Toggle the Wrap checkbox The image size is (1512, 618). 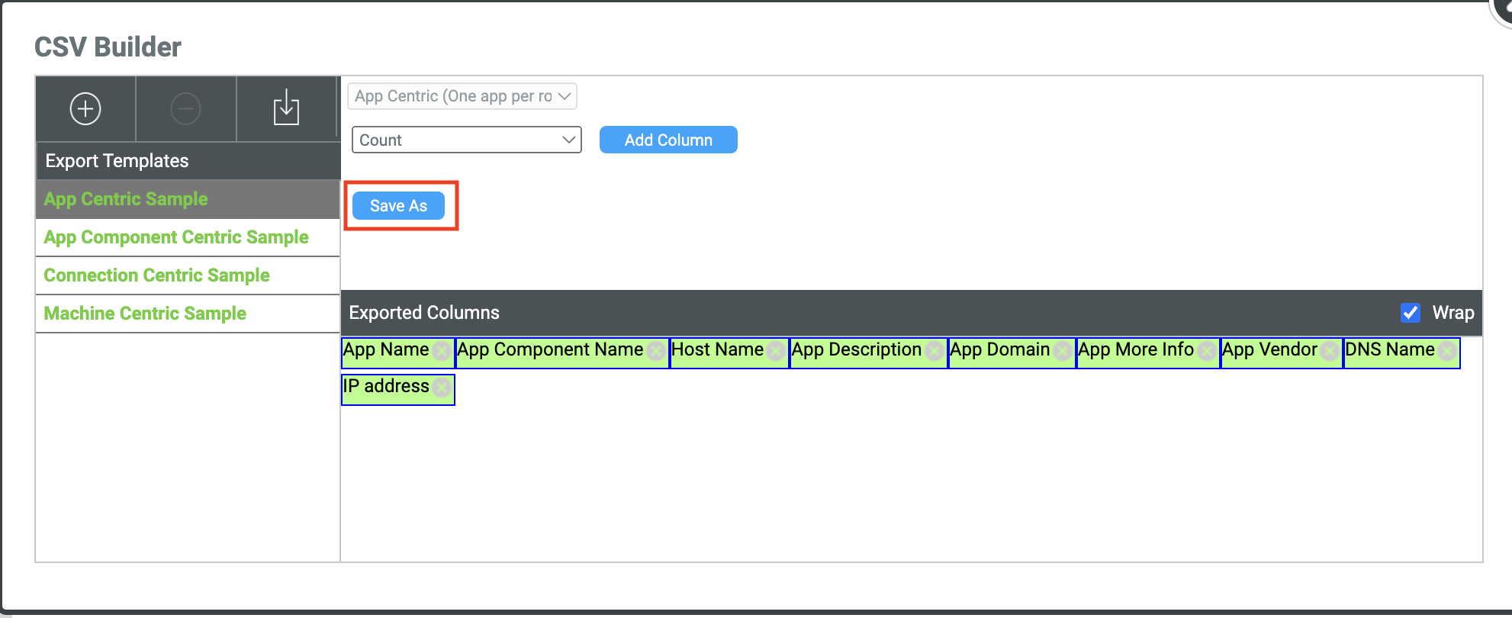(x=1410, y=313)
